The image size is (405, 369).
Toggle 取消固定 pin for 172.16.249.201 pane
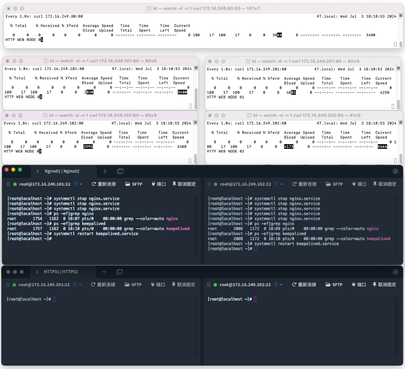183,285
